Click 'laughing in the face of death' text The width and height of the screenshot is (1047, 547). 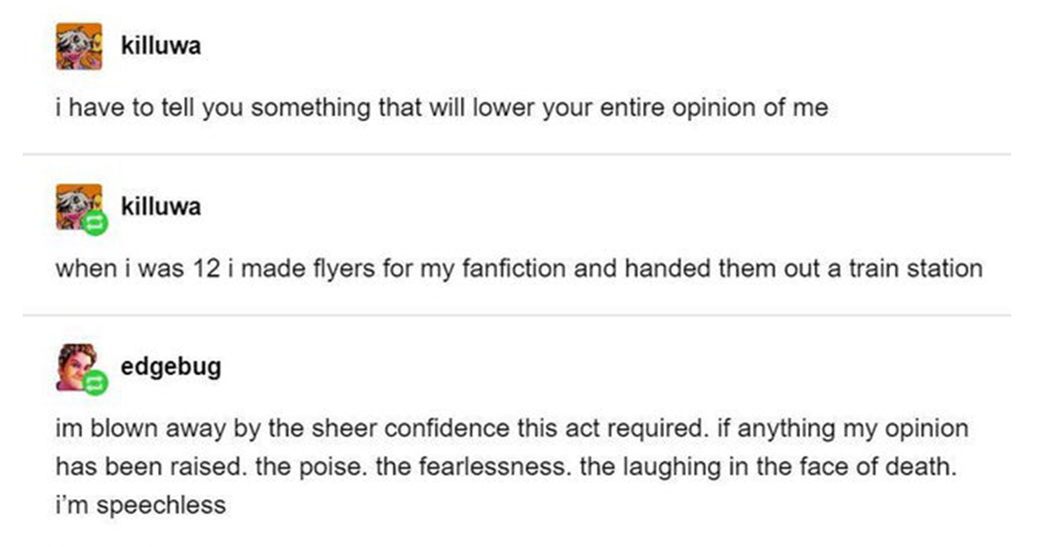pyautogui.click(x=766, y=467)
